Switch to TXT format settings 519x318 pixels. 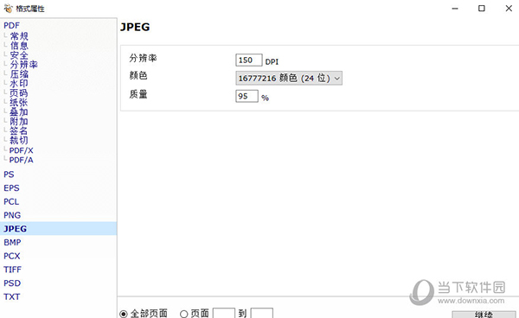(12, 296)
